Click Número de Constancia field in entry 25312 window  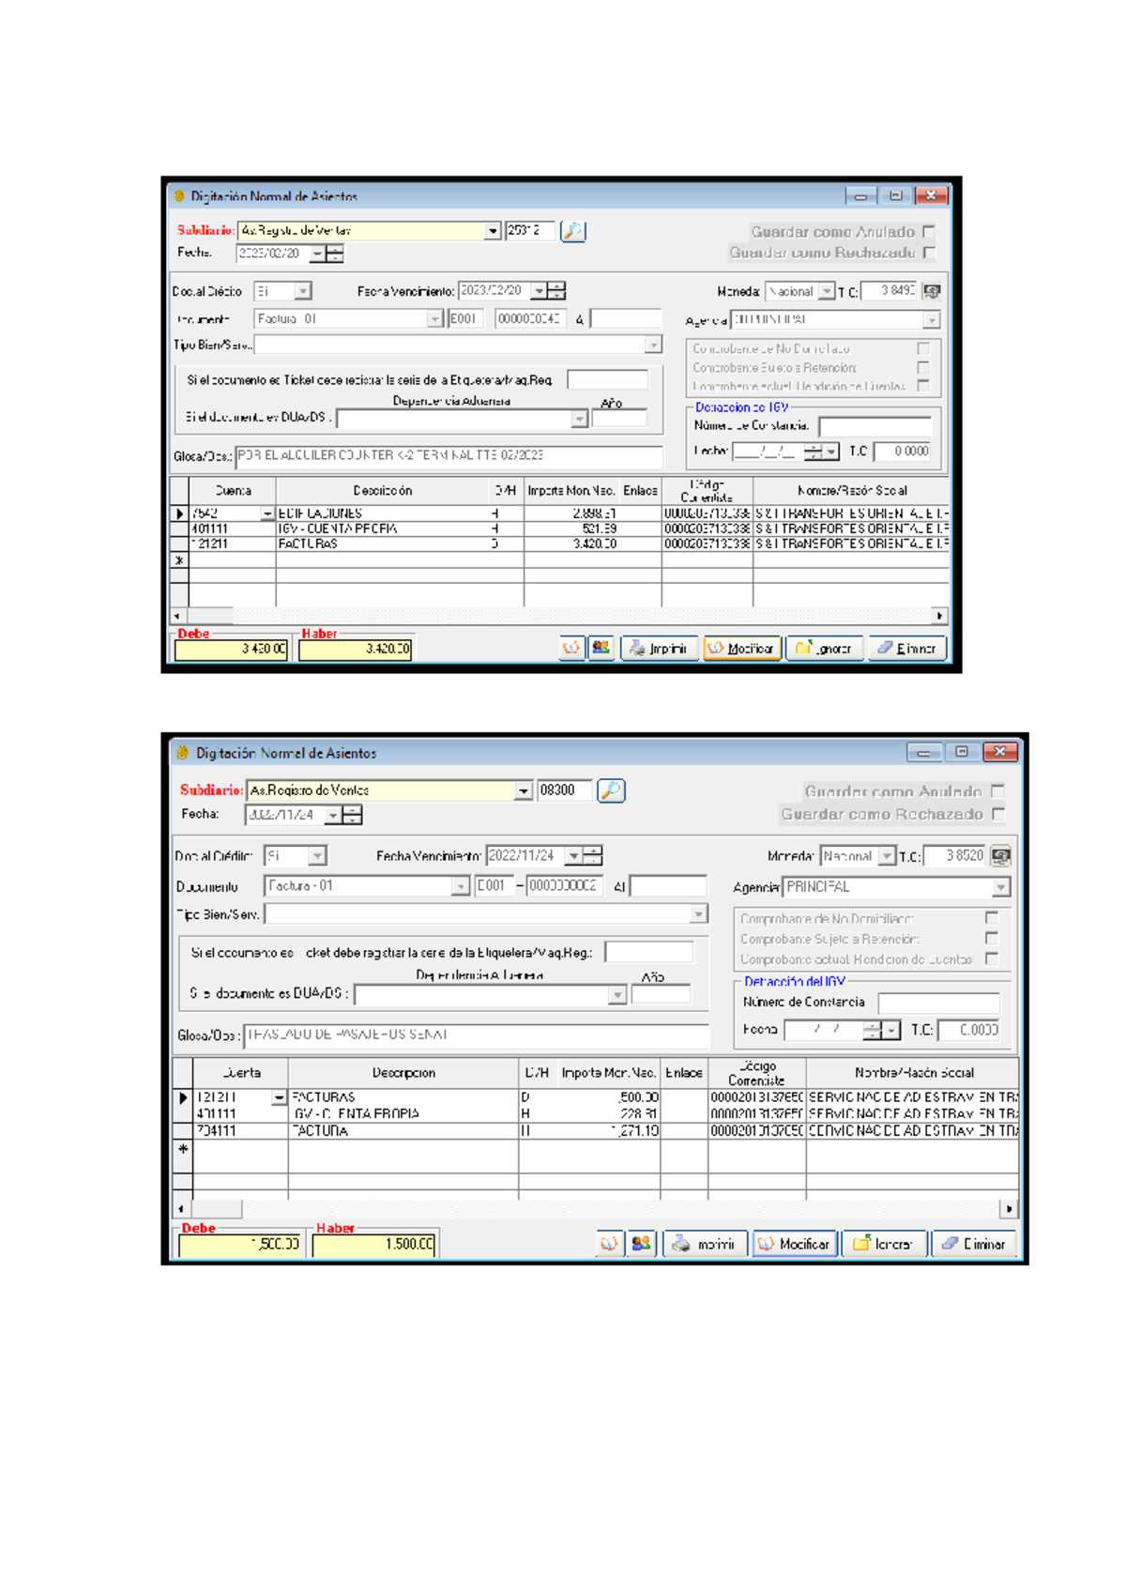(875, 426)
